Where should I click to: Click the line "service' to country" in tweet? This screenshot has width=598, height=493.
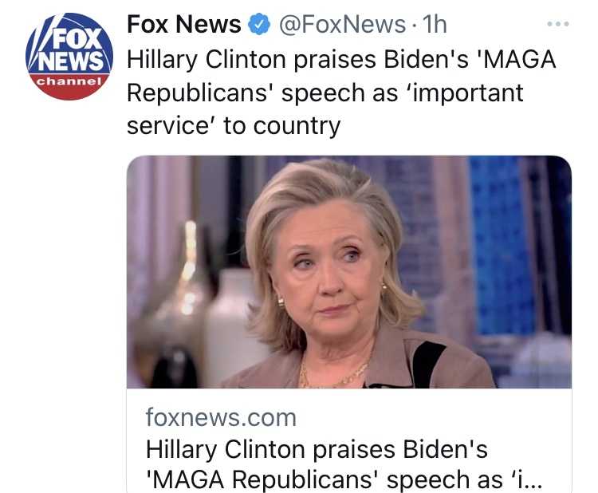click(x=234, y=126)
